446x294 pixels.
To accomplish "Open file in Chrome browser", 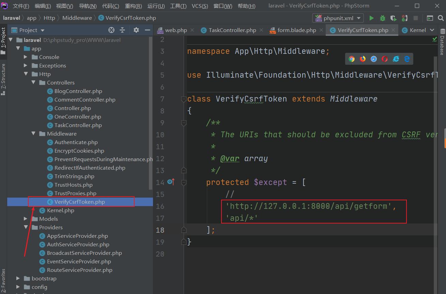I will [352, 59].
